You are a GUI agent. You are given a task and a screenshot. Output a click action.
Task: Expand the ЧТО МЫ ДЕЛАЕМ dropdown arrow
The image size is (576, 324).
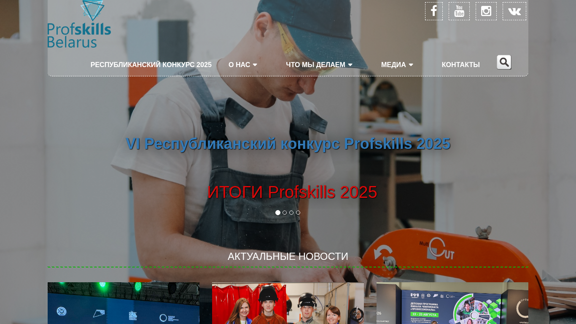coord(350,65)
